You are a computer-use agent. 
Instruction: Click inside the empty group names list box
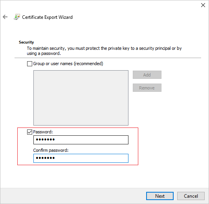81,98
